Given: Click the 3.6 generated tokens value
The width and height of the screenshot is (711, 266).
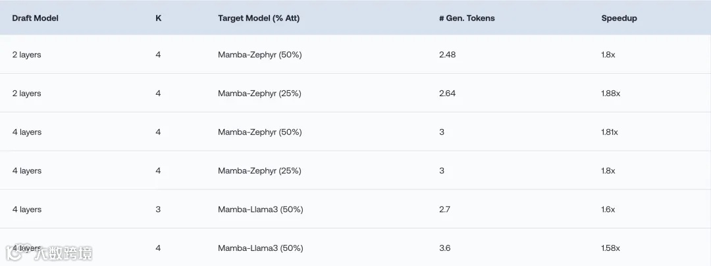Looking at the screenshot, I should click(444, 248).
